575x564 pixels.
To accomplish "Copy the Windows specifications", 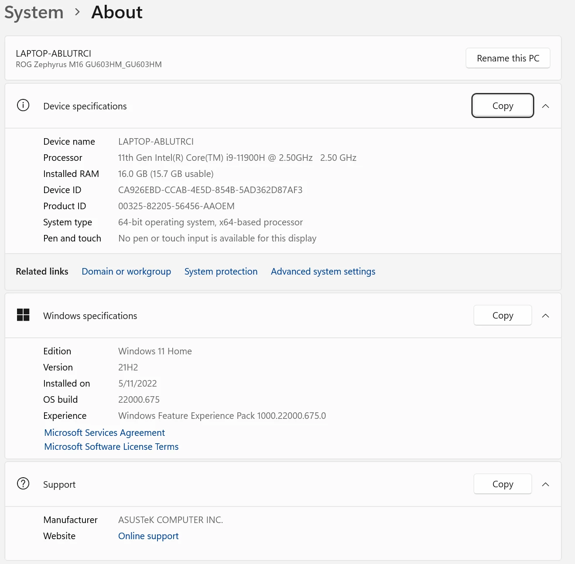I will pyautogui.click(x=503, y=315).
